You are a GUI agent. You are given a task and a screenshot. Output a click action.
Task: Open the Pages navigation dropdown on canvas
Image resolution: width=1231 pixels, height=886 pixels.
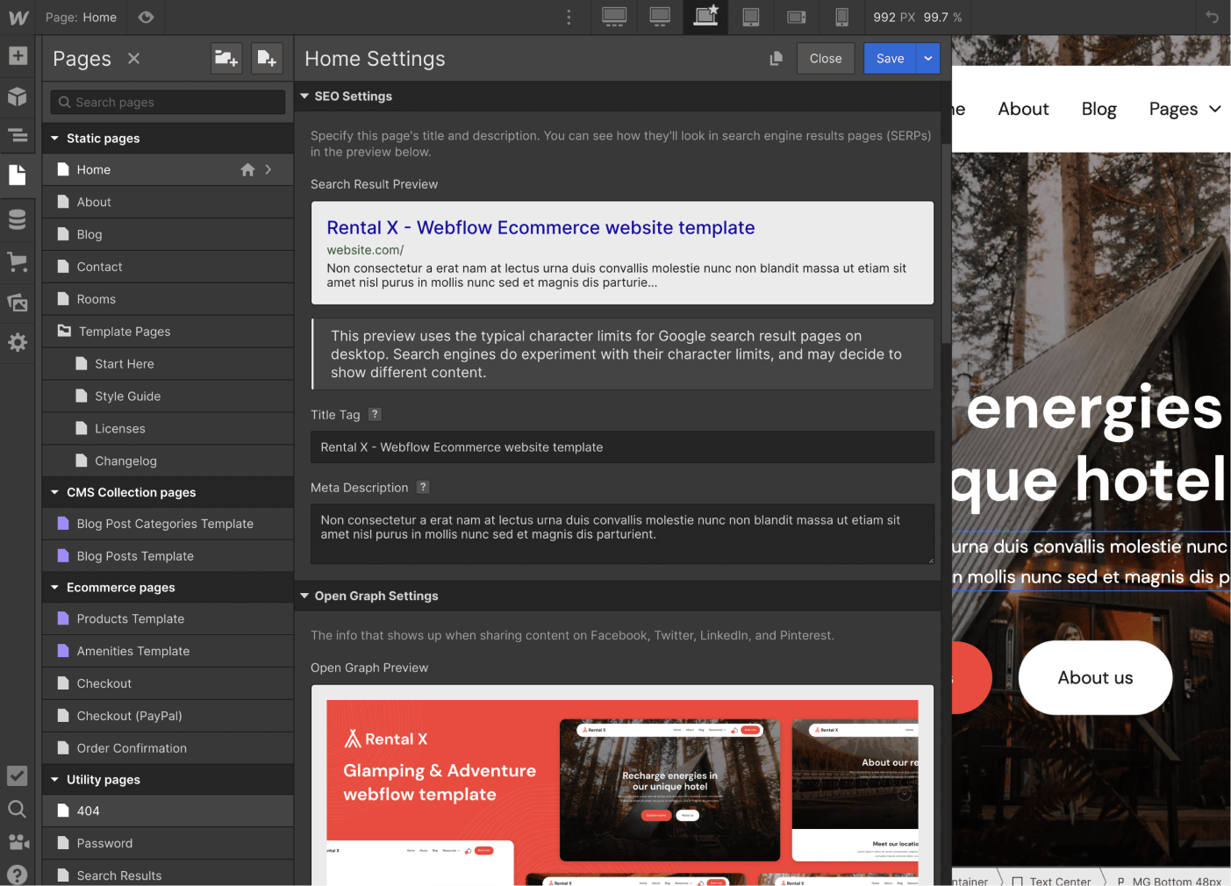(x=1184, y=108)
